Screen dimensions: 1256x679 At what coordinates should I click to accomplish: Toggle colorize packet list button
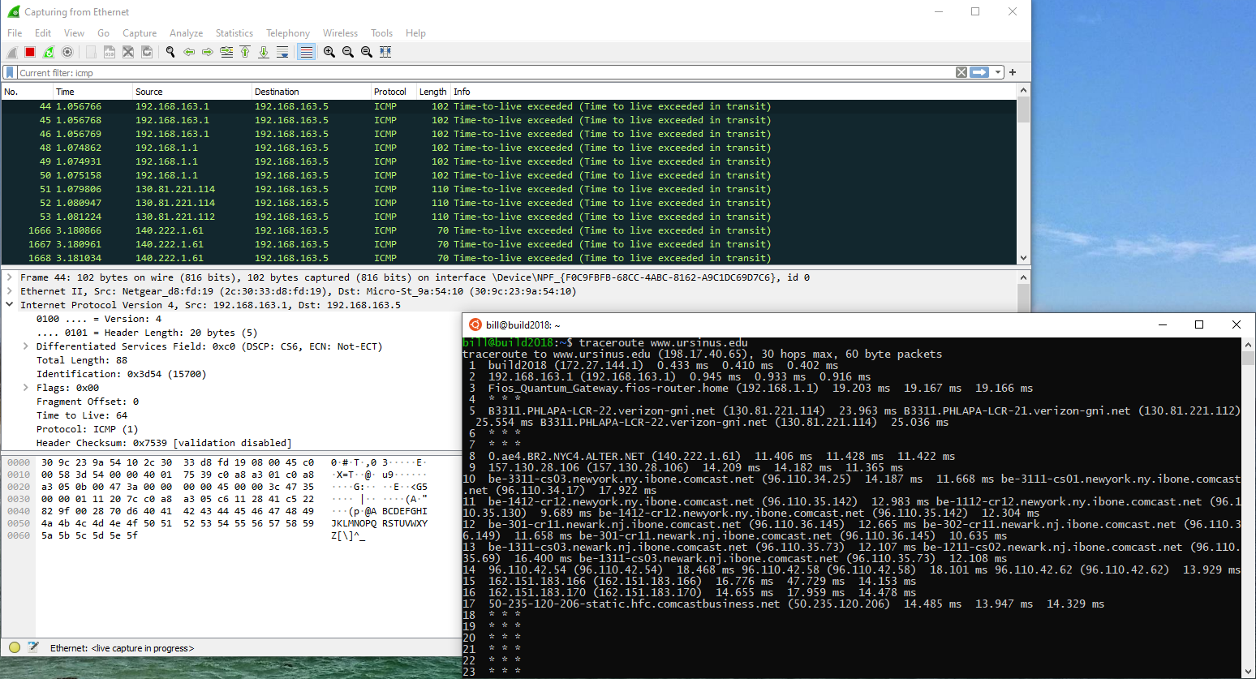pyautogui.click(x=306, y=52)
